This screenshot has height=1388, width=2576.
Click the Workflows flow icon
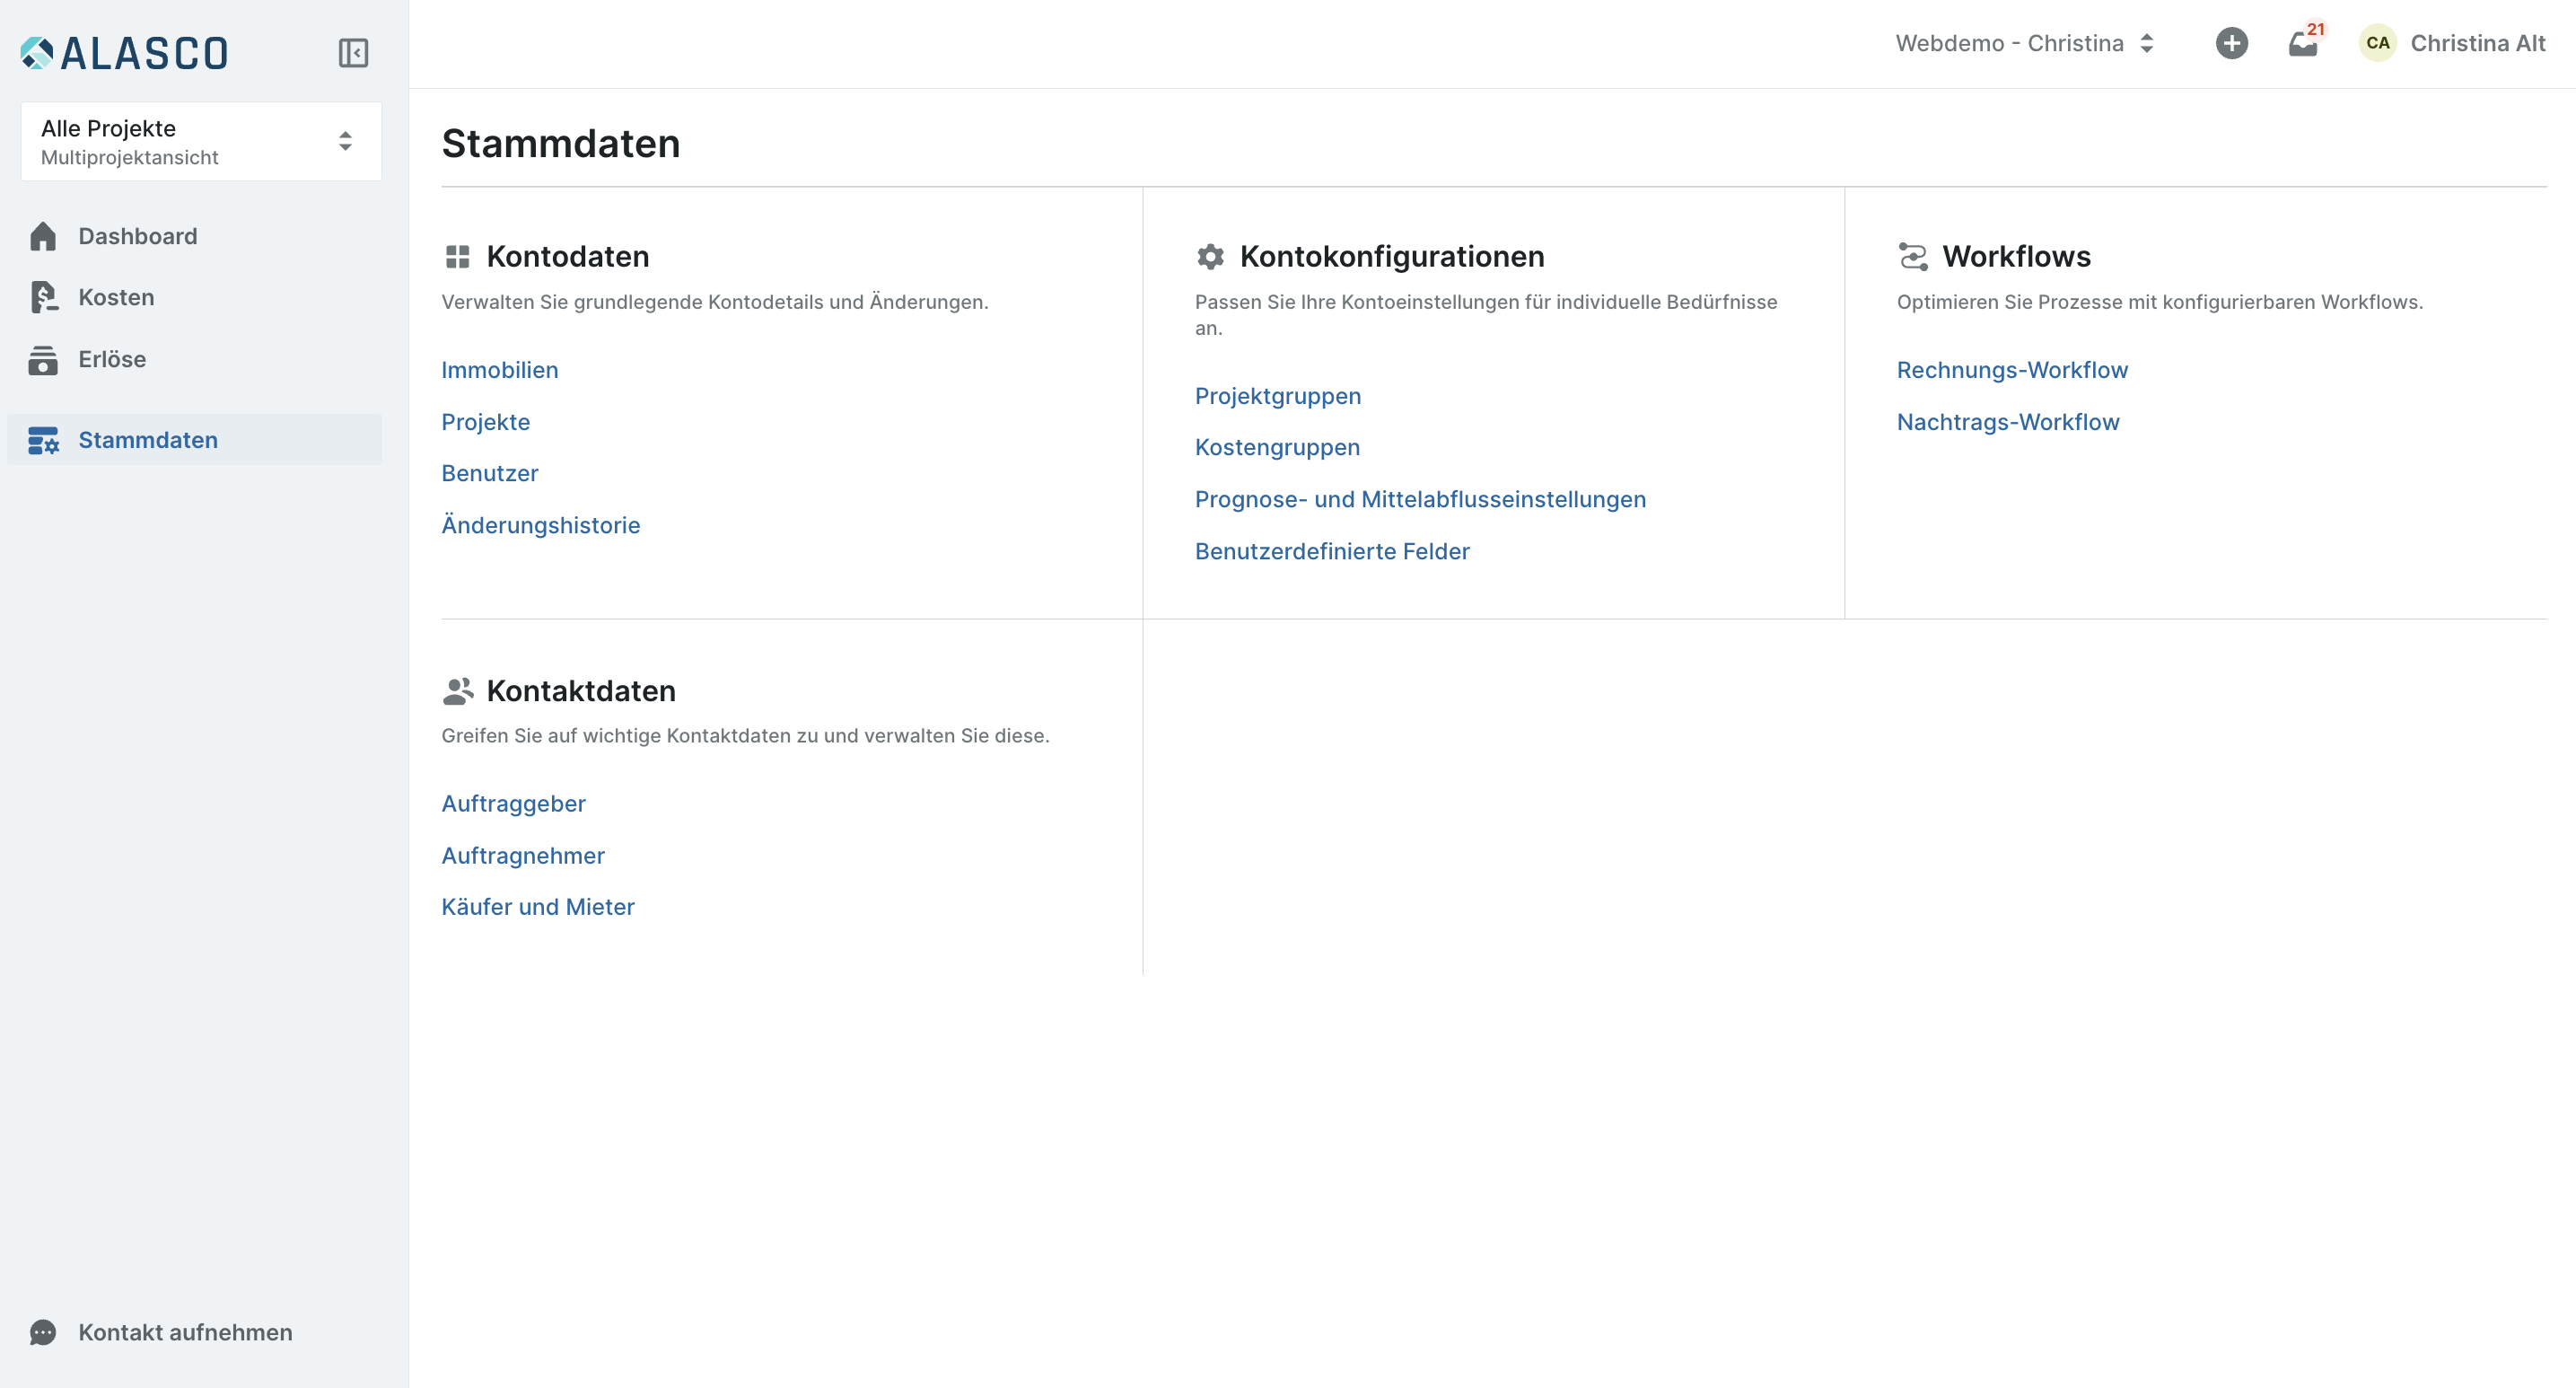point(1912,257)
